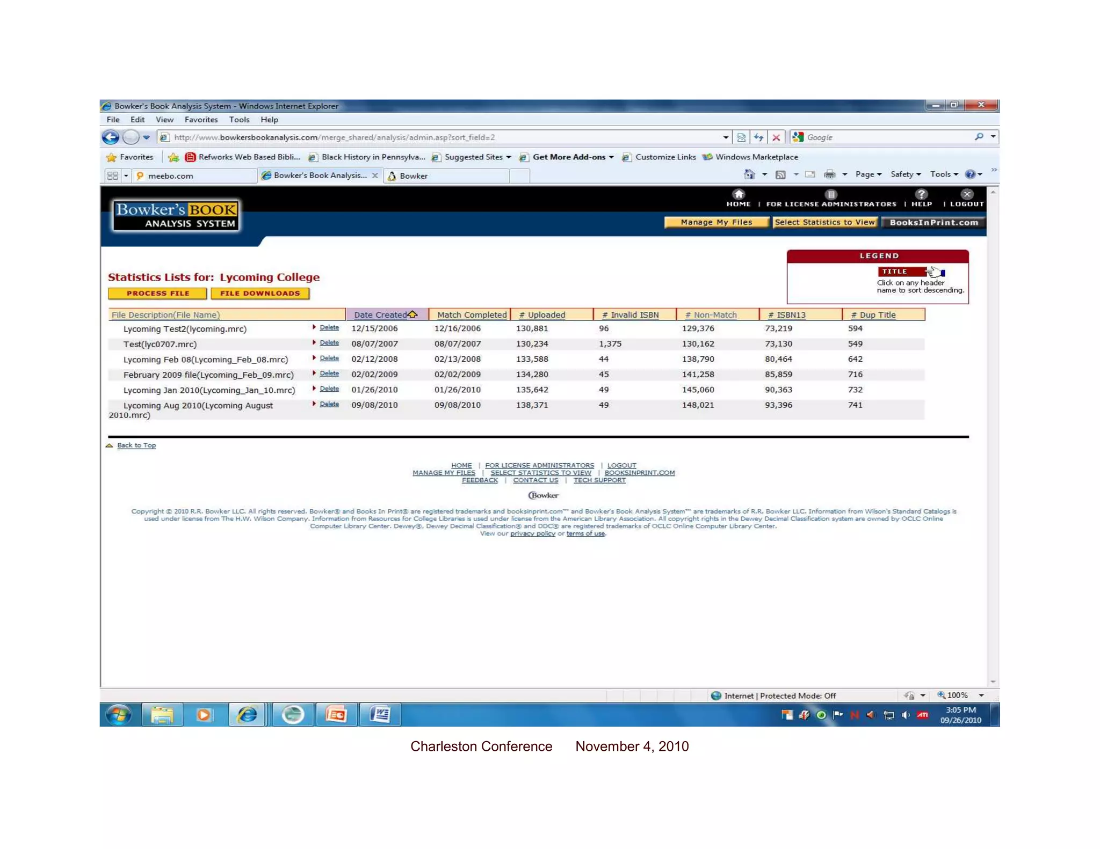Click the Help question mark icon
This screenshot has height=849, width=1100.
[x=921, y=194]
